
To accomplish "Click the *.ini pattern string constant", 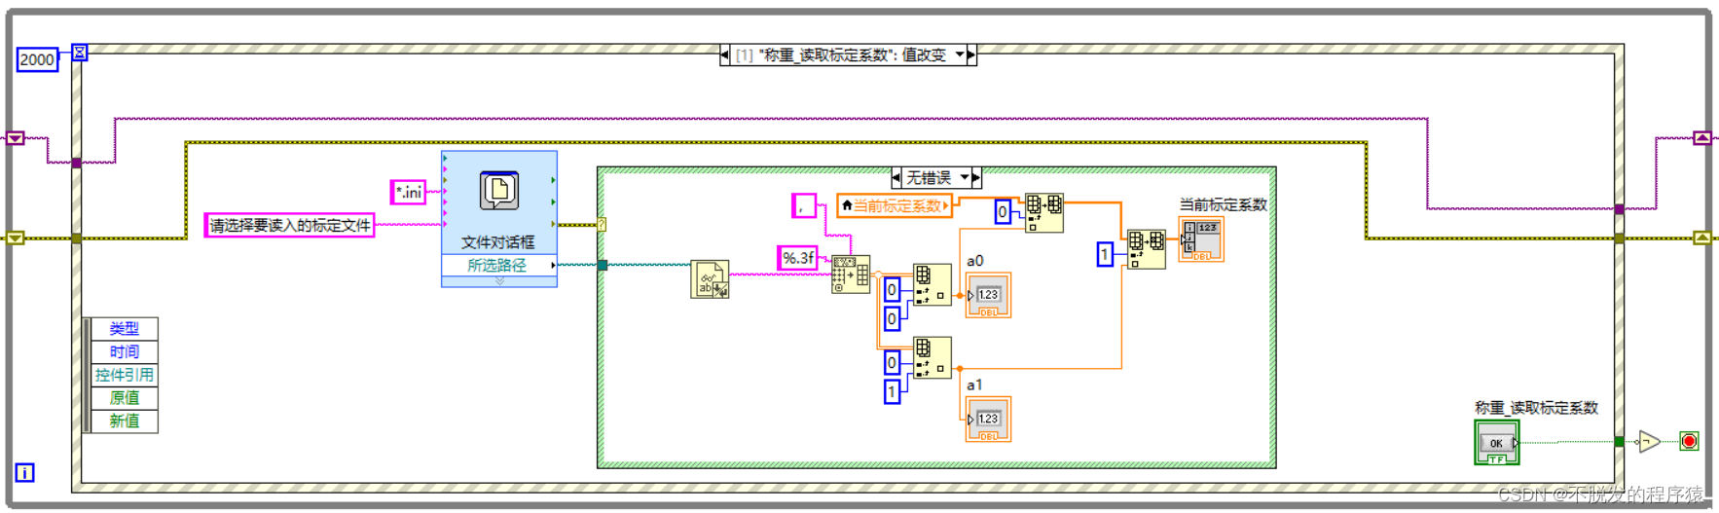I will click(409, 192).
